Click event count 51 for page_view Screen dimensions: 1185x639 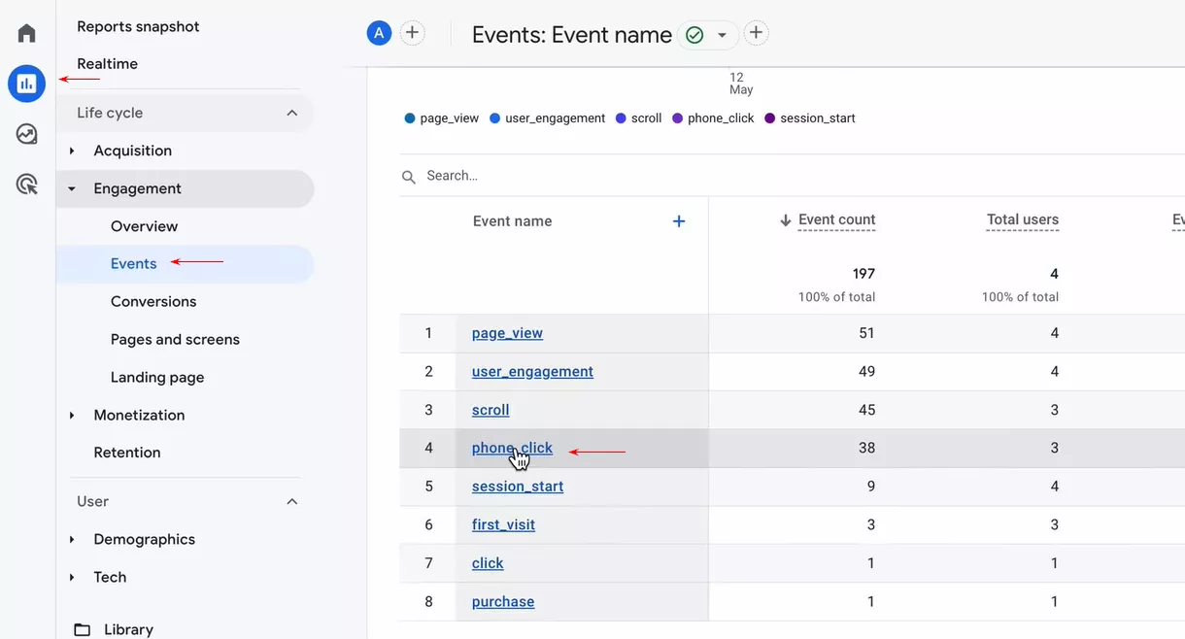(x=866, y=333)
